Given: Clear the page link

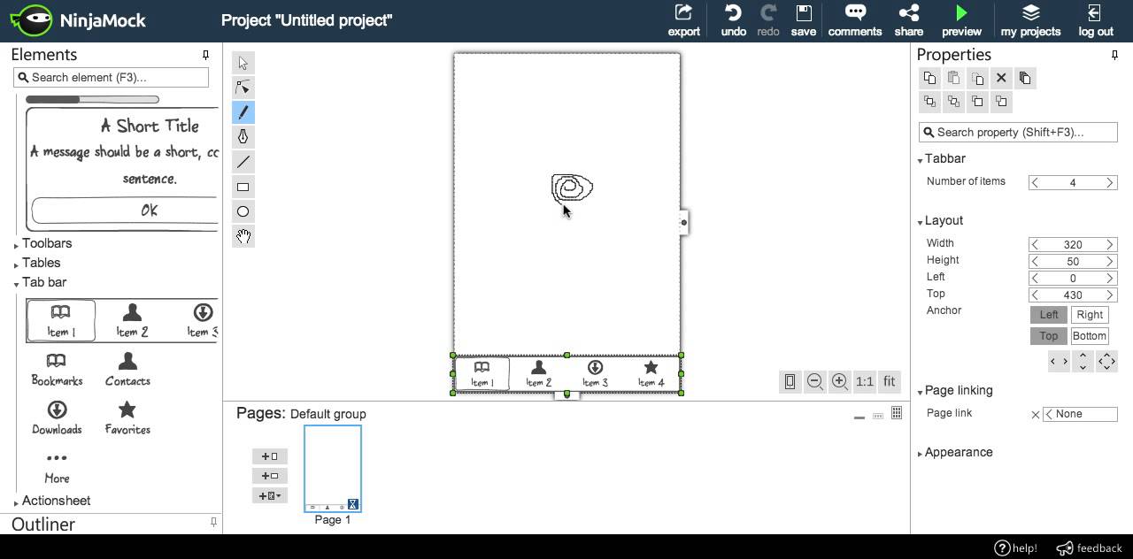Looking at the screenshot, I should coord(1035,414).
